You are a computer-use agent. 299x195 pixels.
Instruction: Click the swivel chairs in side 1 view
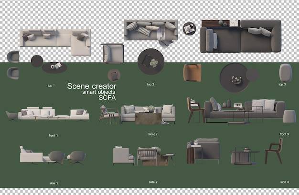(67, 158)
